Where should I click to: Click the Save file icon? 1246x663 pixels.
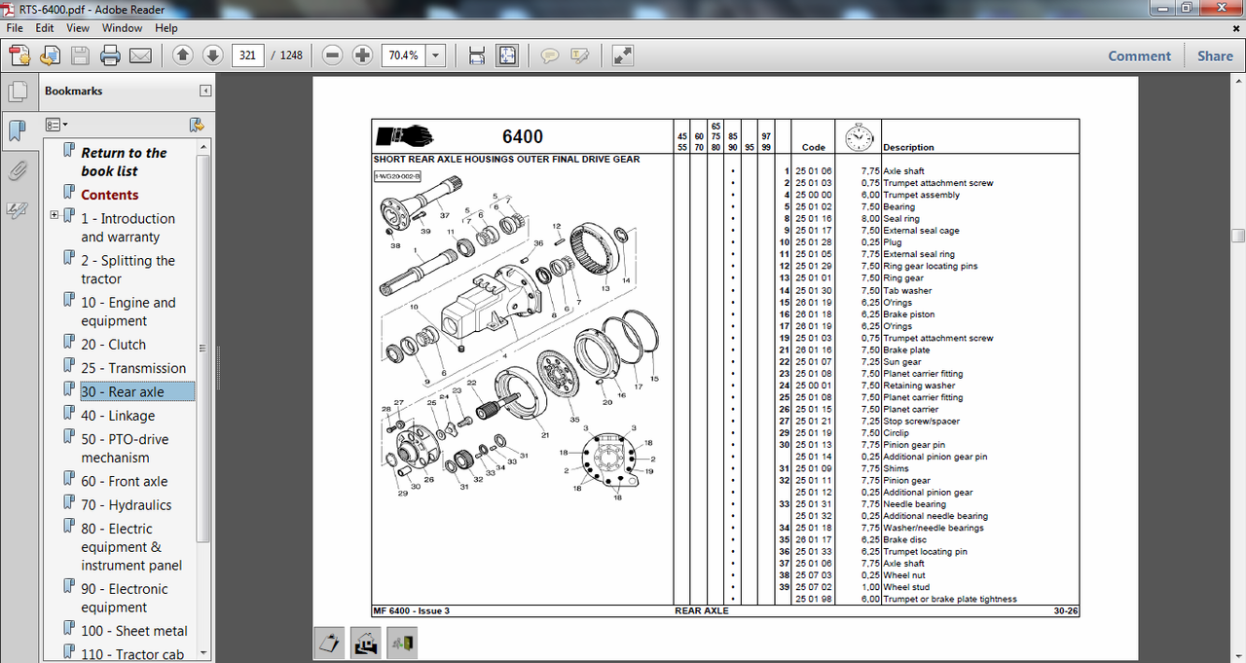80,55
